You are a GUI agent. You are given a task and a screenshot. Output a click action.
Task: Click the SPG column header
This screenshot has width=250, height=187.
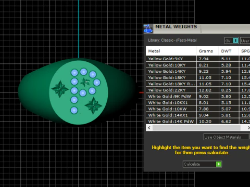click(245, 51)
